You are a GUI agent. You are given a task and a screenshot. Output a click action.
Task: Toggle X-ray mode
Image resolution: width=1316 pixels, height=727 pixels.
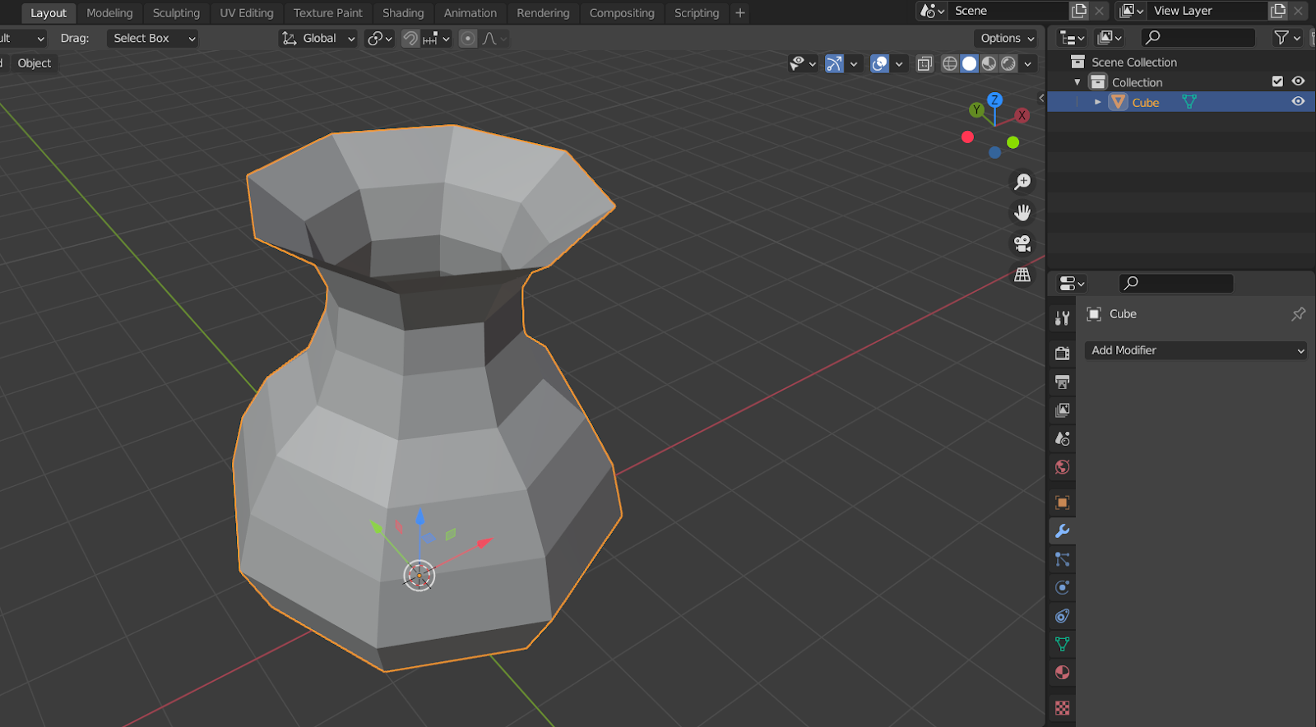(924, 63)
